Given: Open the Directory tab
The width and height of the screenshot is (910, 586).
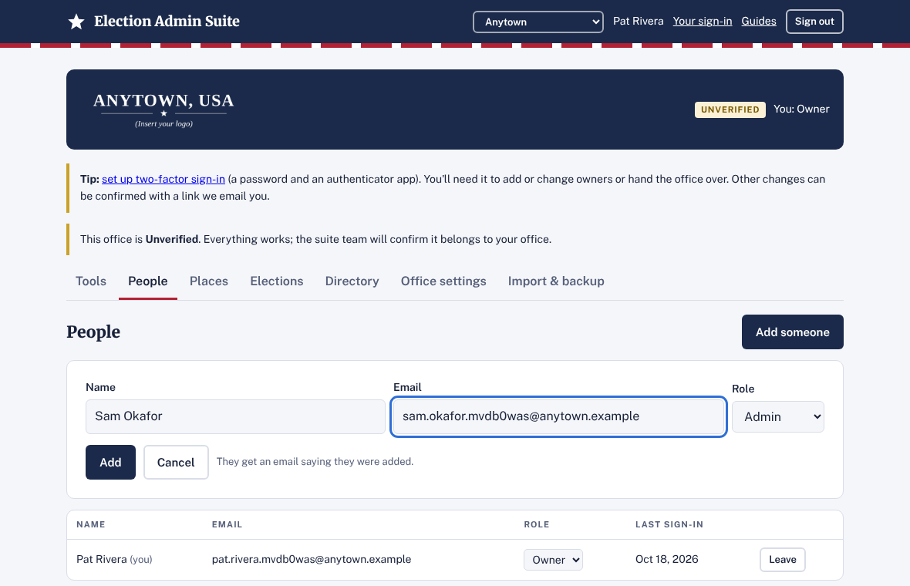Looking at the screenshot, I should (x=352, y=281).
